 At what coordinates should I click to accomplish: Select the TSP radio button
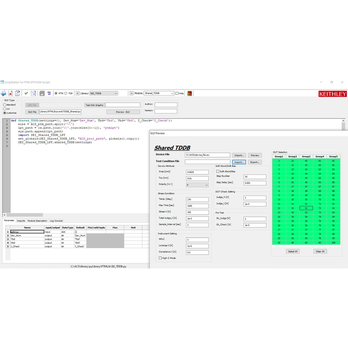(x=66, y=93)
